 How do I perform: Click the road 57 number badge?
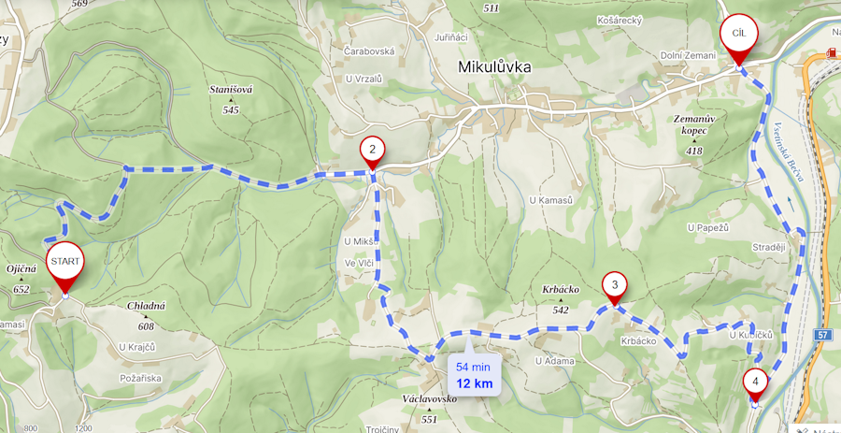click(824, 335)
